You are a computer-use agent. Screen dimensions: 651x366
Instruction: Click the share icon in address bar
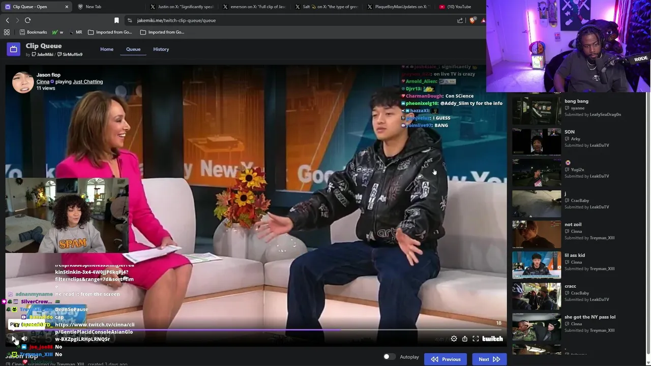(460, 20)
